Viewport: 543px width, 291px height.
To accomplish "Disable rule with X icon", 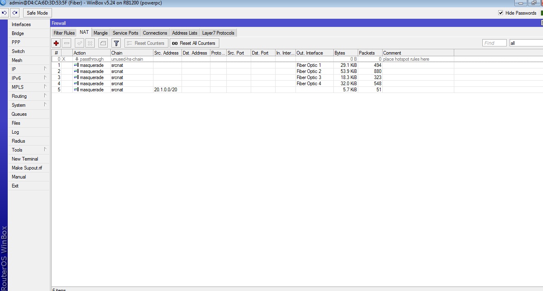I will [90, 43].
